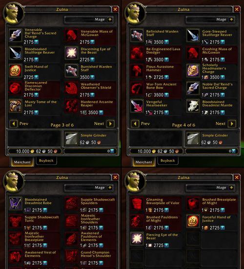This screenshot has height=269, width=244.
Task: Click the Bloodstained Dreadmist Mantle icon
Action: (x=193, y=106)
